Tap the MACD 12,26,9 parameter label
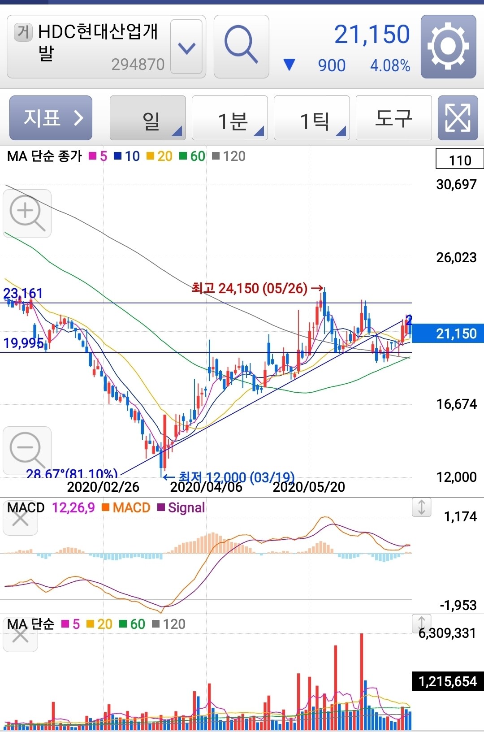Screen dimensions: 484x732 (x=73, y=507)
